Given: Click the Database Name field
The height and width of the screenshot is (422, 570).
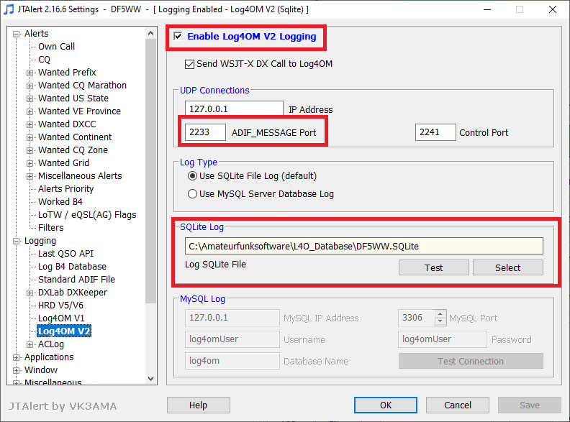Looking at the screenshot, I should [x=232, y=361].
